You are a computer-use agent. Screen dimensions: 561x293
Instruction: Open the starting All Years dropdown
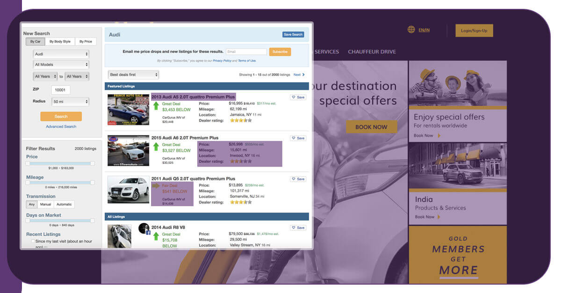coord(45,76)
